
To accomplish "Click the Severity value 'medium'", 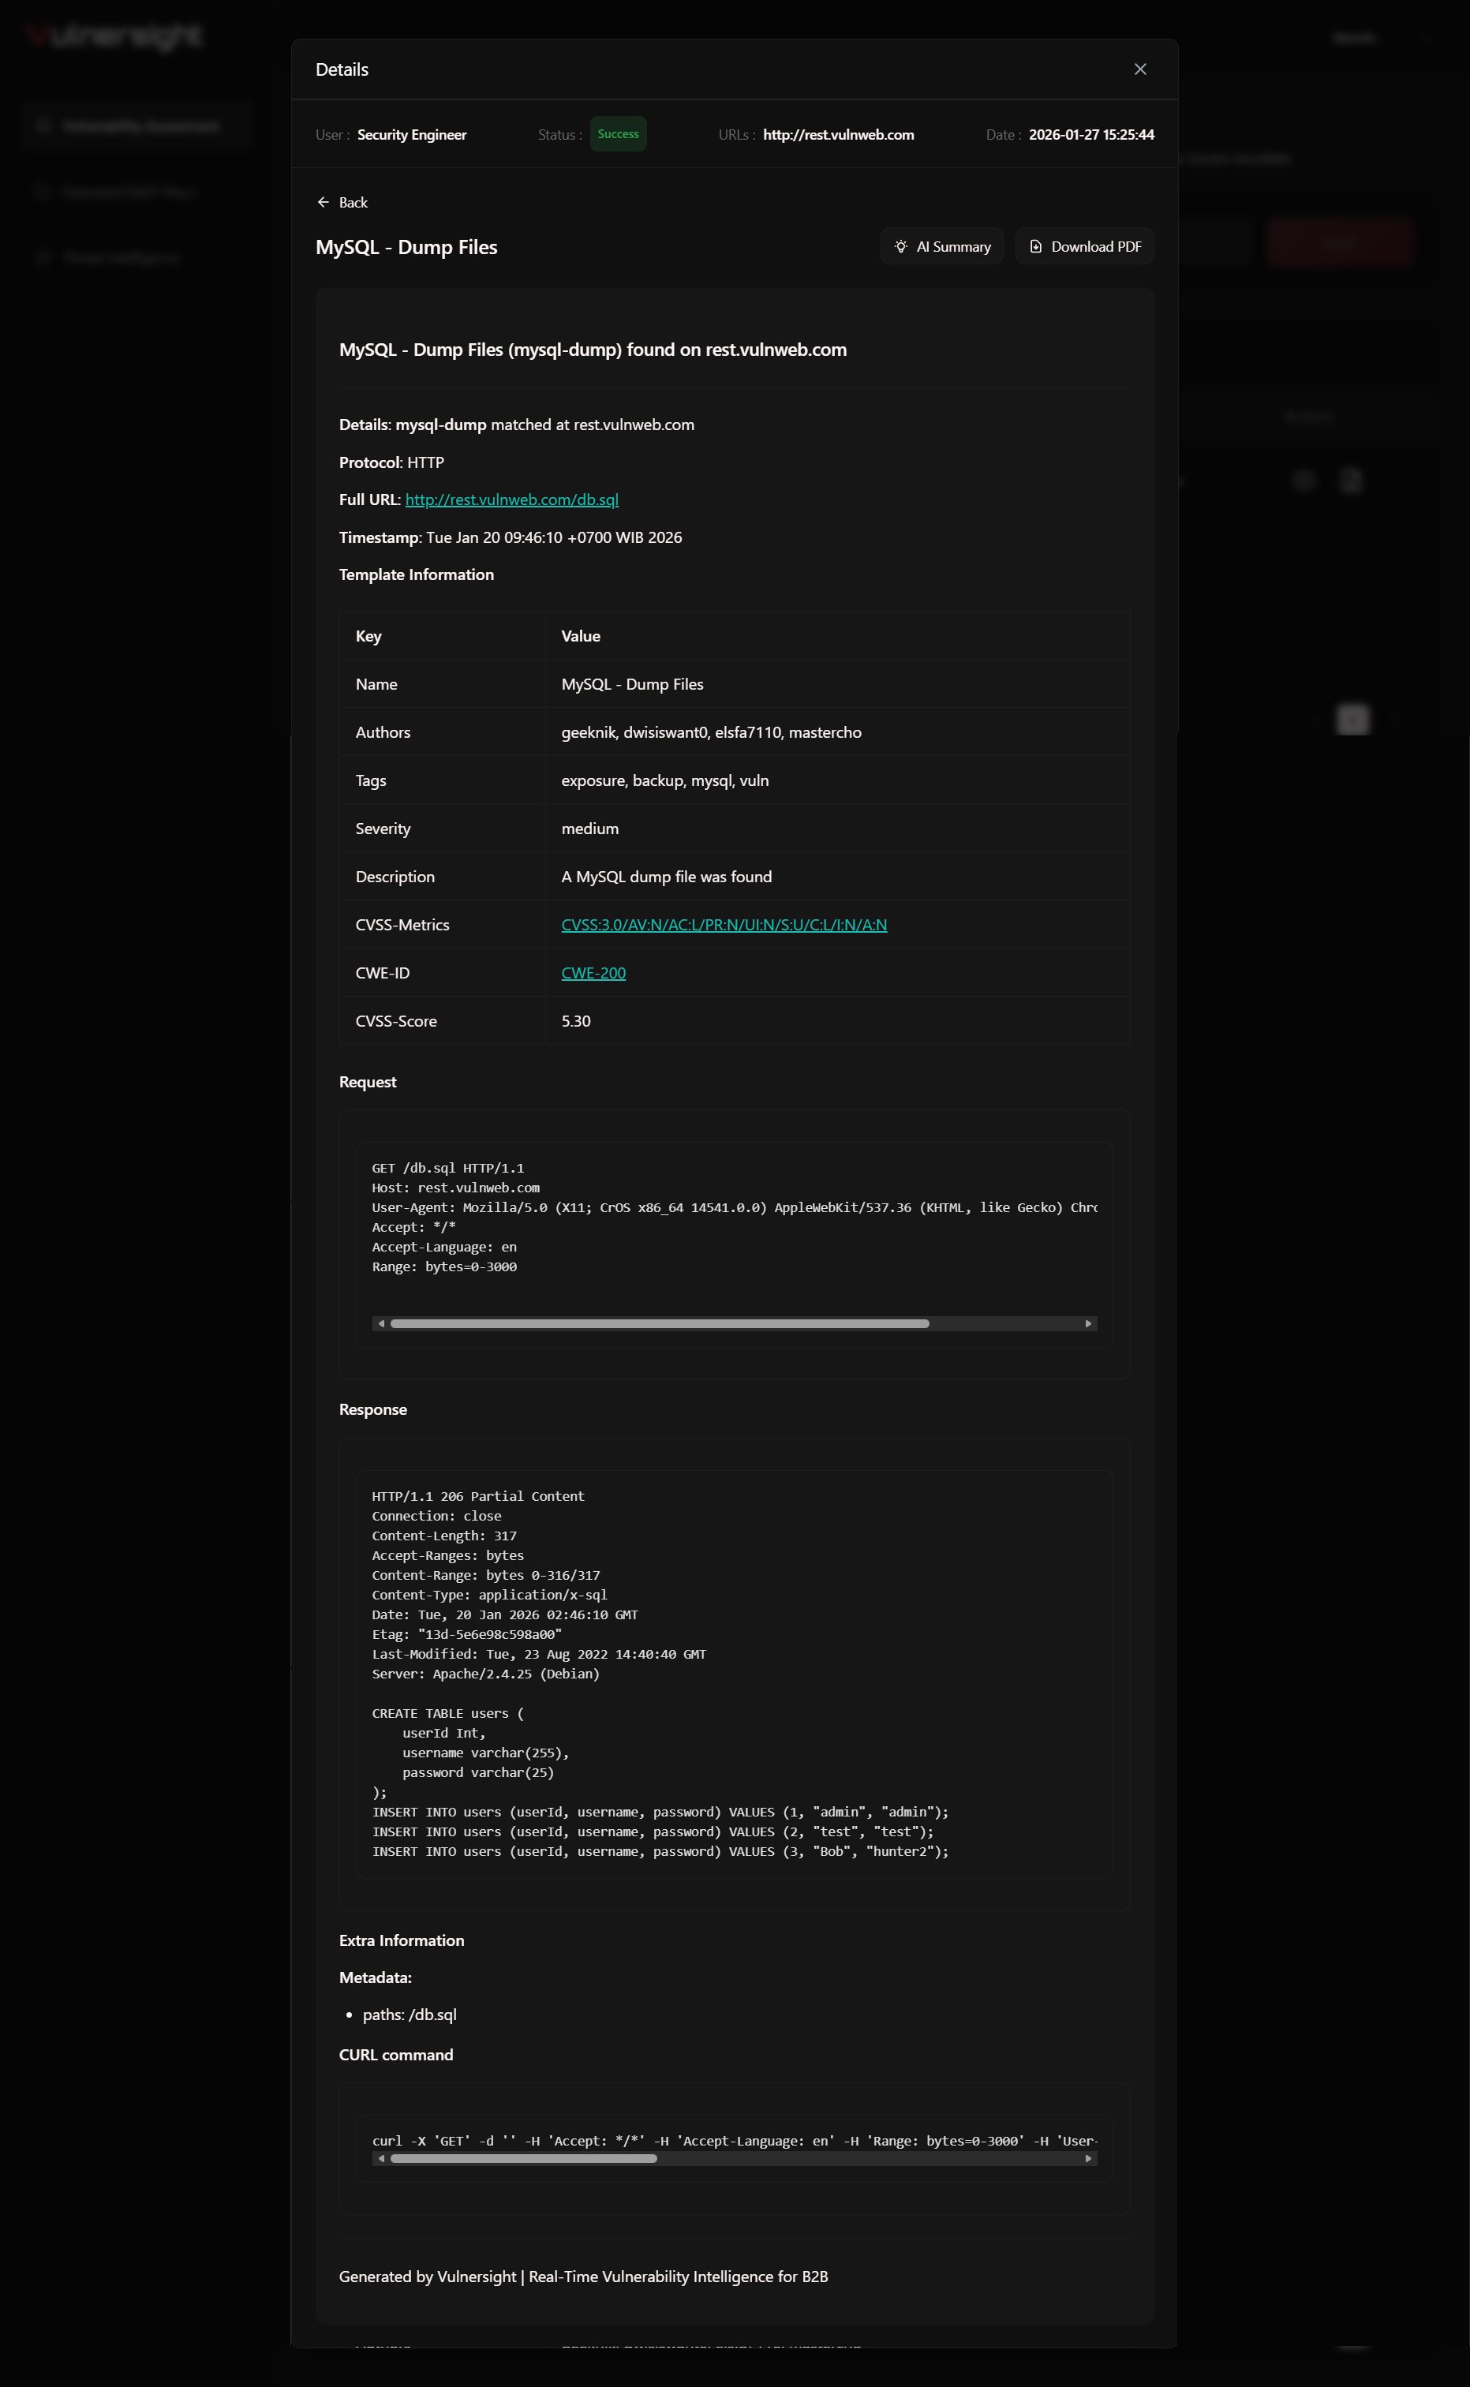I will pos(590,829).
